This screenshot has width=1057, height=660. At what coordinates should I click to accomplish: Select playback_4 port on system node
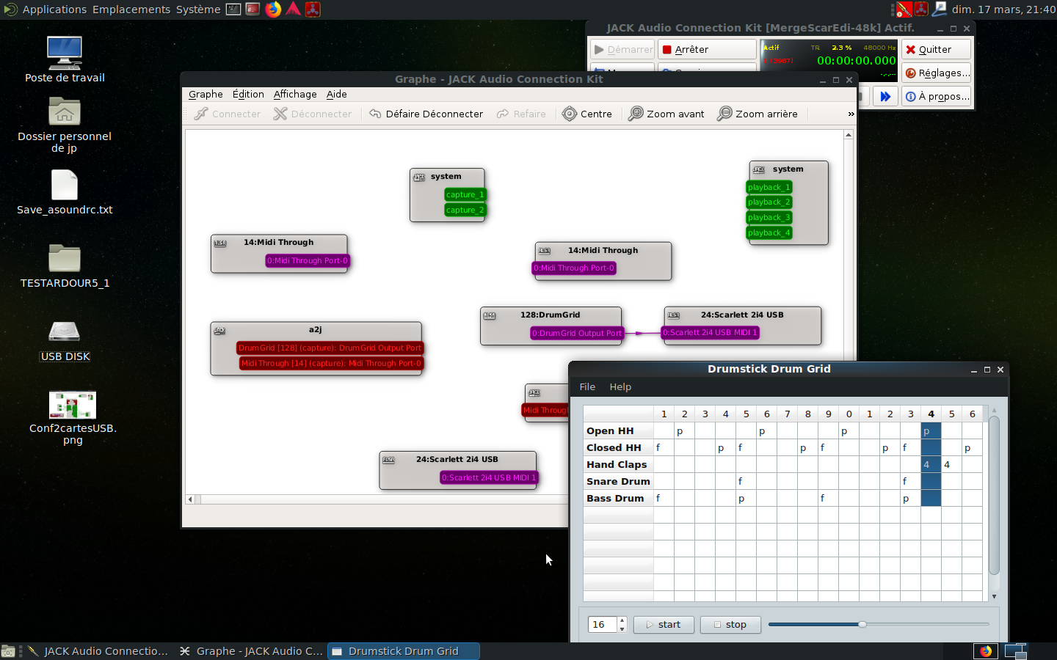point(769,232)
